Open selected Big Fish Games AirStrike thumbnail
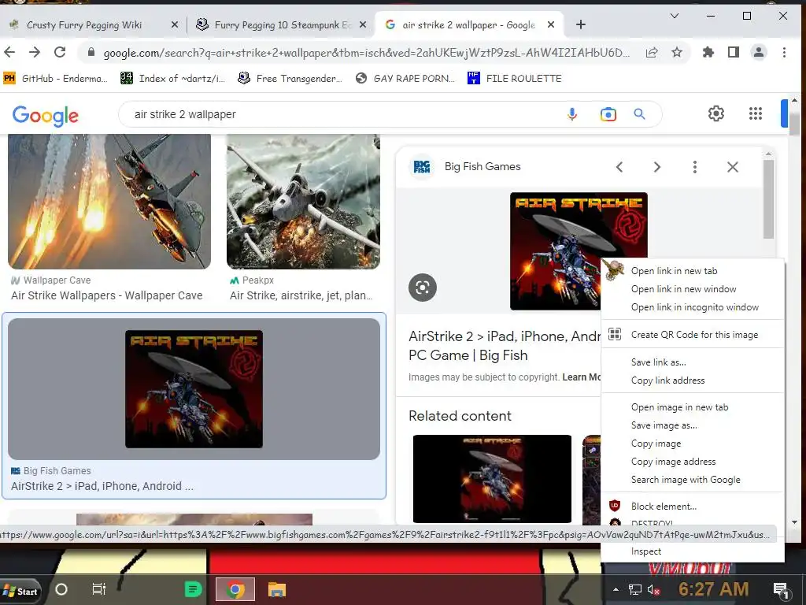This screenshot has height=605, width=806. click(x=194, y=389)
